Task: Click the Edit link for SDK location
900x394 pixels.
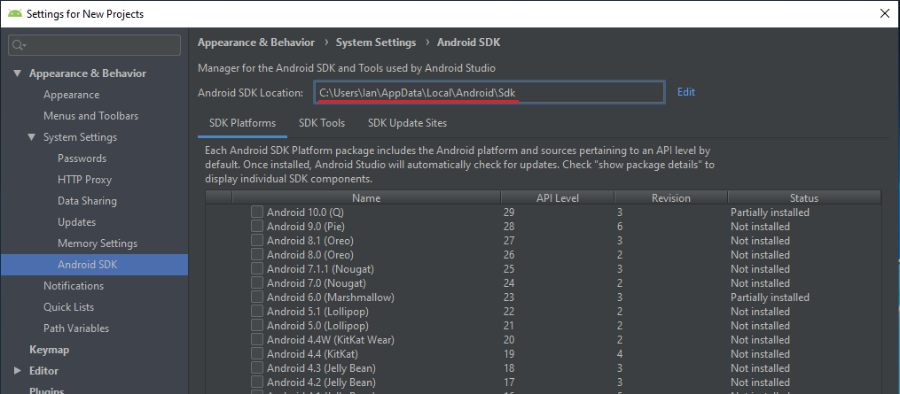Action: click(x=686, y=92)
